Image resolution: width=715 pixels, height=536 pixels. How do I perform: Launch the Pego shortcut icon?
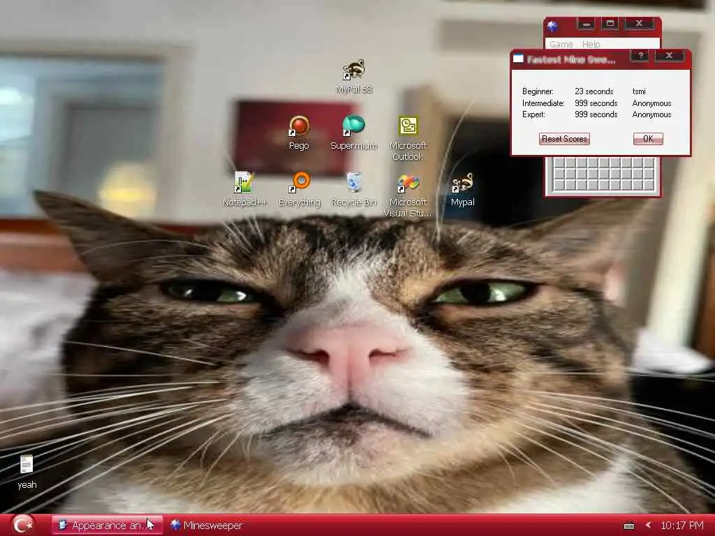click(299, 133)
